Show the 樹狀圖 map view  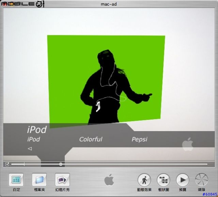[163, 180]
